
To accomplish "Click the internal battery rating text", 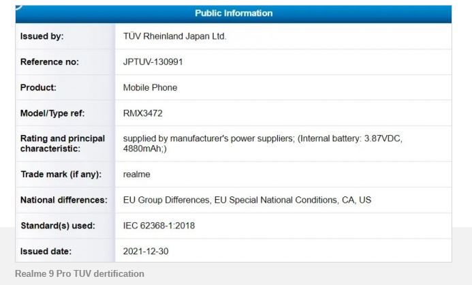I will (262, 143).
